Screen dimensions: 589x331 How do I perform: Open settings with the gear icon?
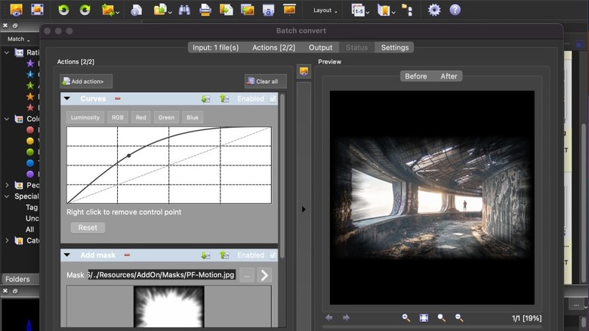pyautogui.click(x=434, y=10)
